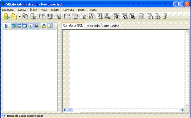Image resolution: width=191 pixels, height=118 pixels.
Task: Click the delete table icon with X
Action: coord(58,16)
